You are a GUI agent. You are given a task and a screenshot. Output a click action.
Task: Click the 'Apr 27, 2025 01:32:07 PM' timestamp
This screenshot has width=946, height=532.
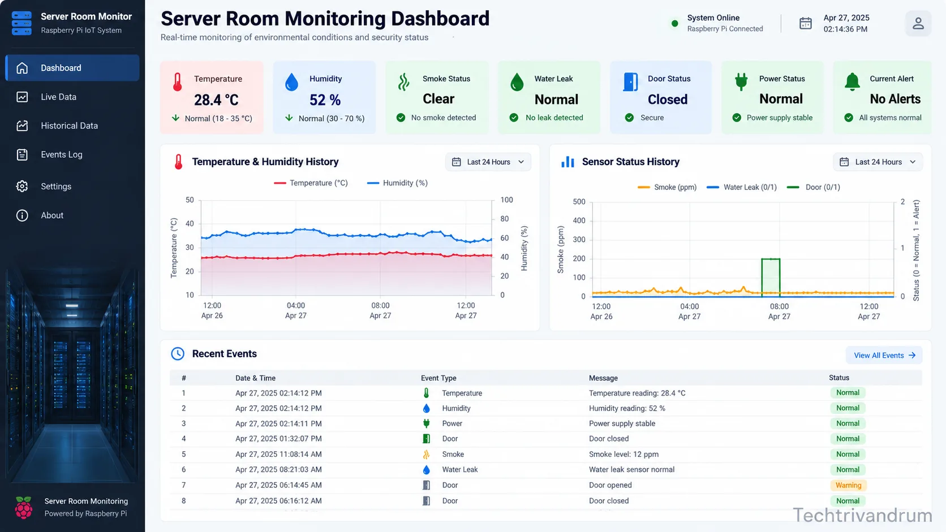[x=278, y=439]
